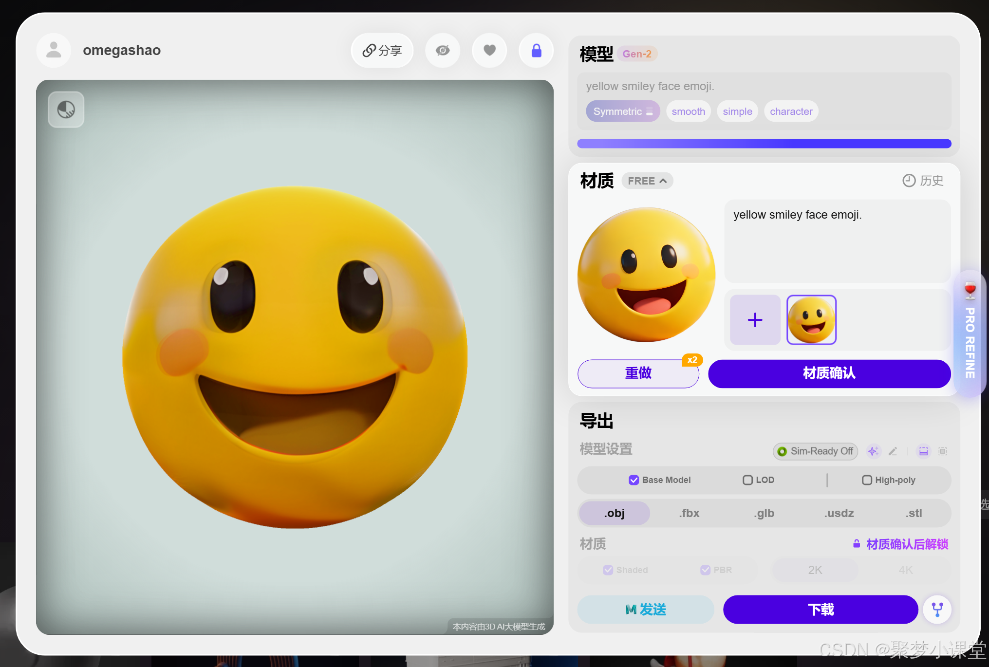The height and width of the screenshot is (667, 989).
Task: Click the purple lock privacy icon
Action: 536,51
